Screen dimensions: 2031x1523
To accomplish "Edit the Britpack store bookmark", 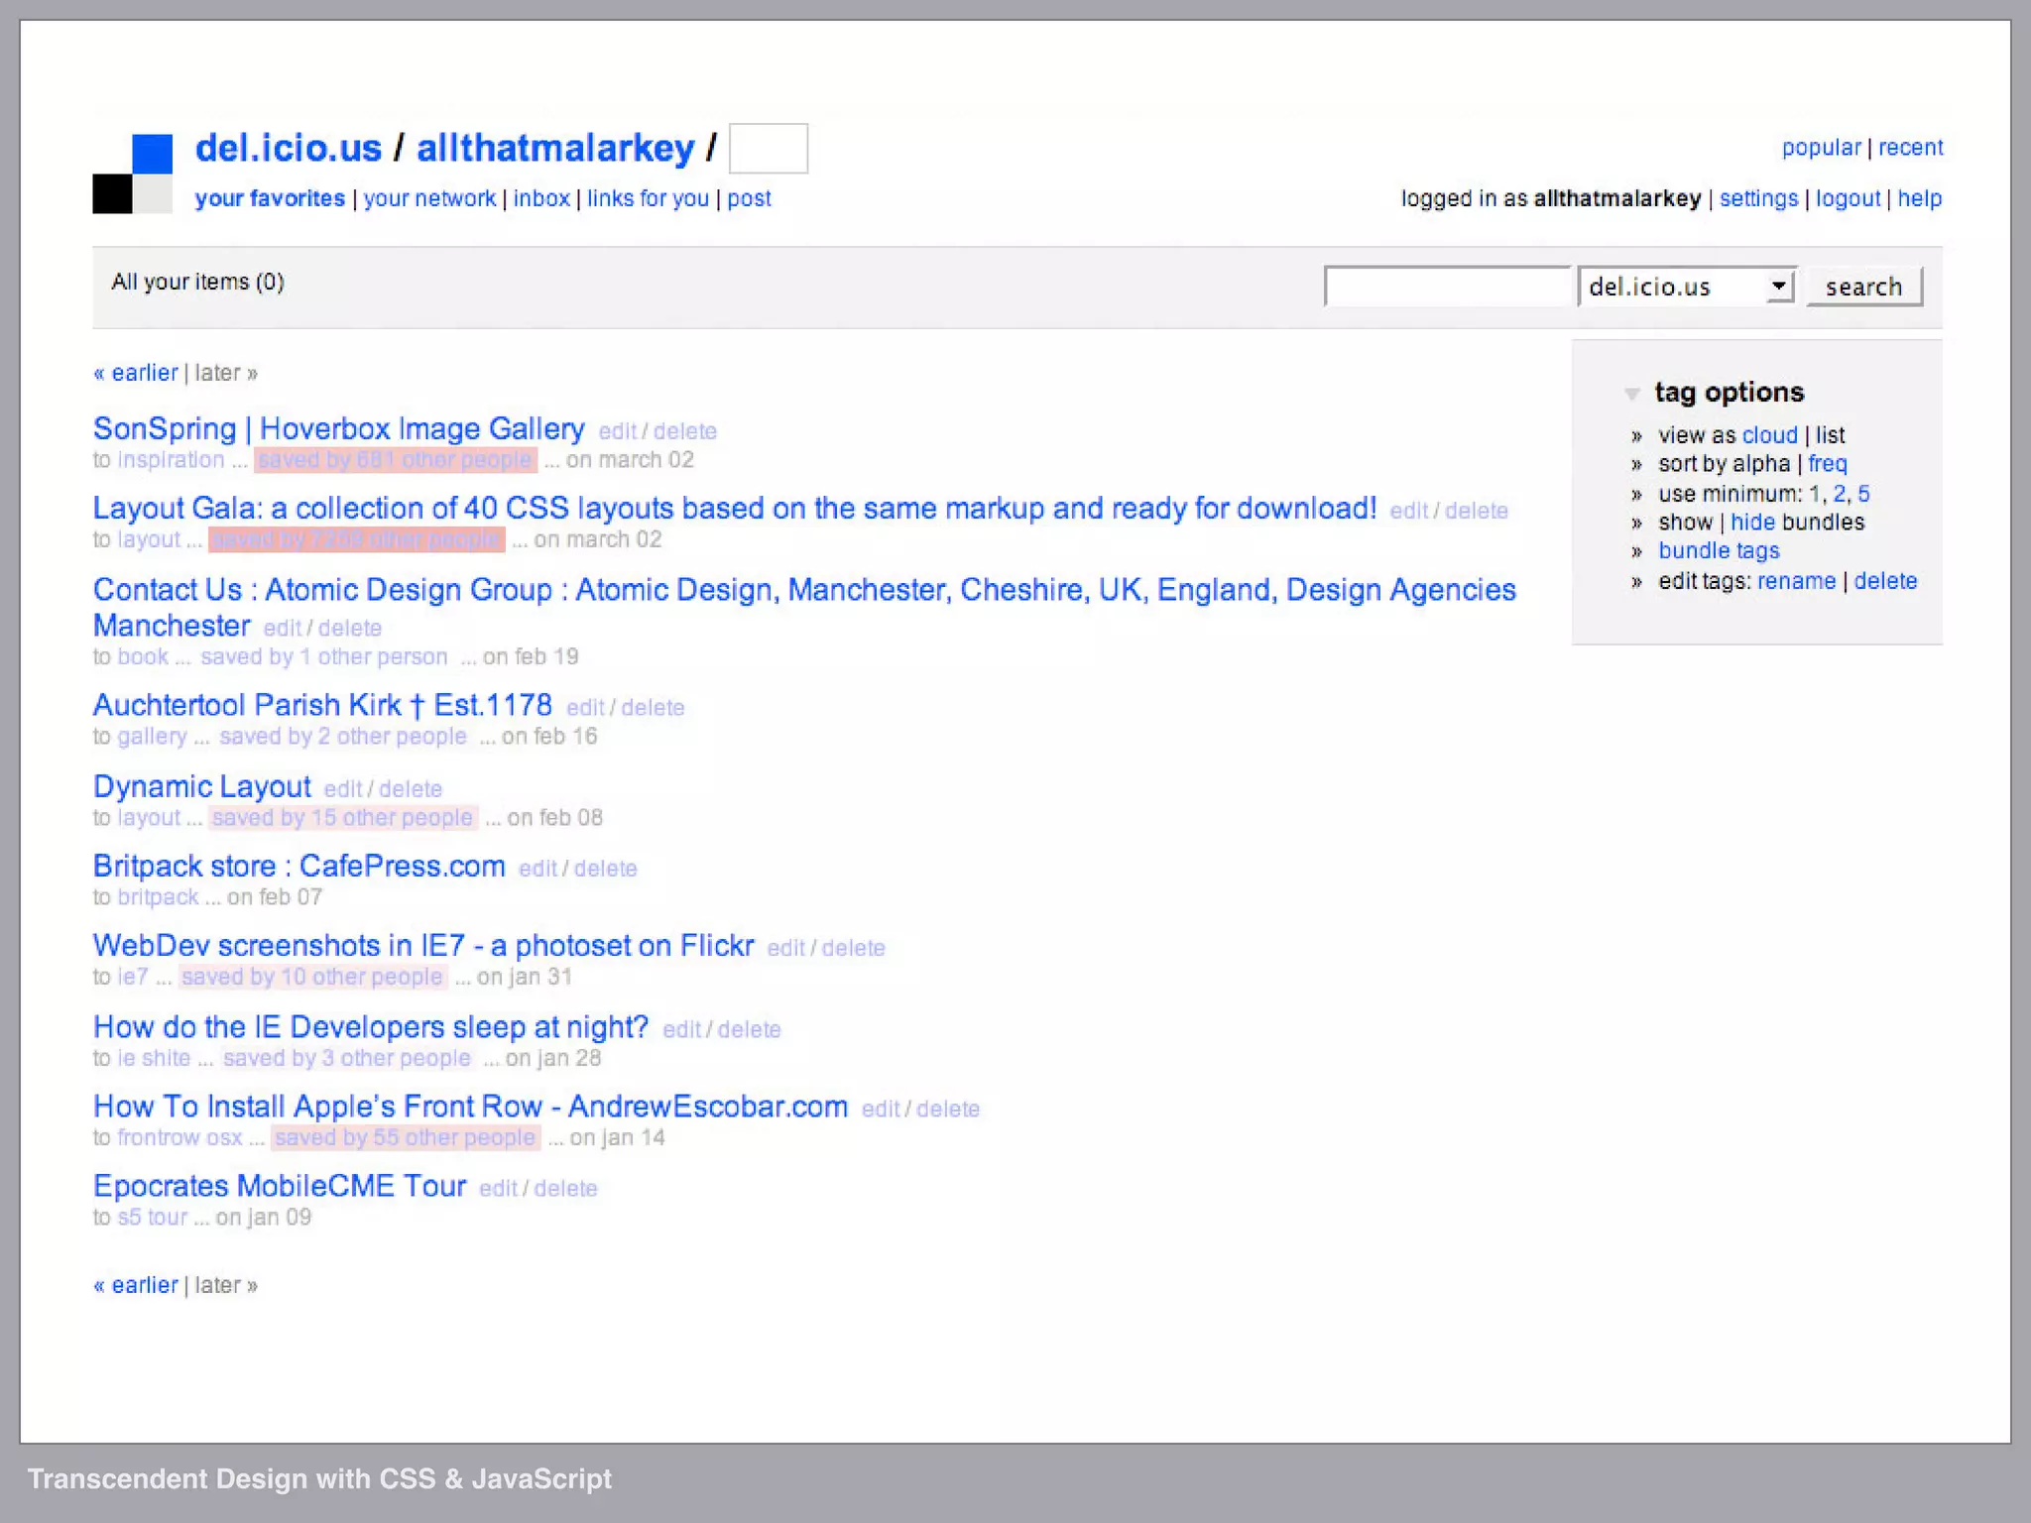I will 538,869.
